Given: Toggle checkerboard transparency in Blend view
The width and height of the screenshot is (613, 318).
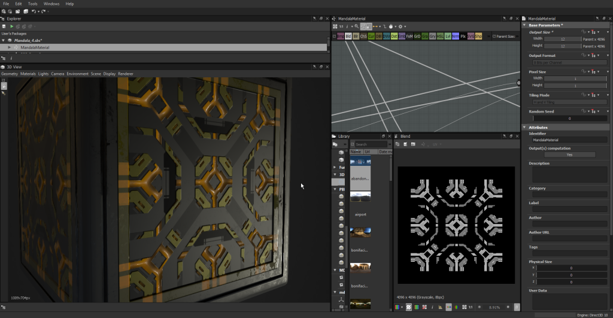Looking at the screenshot, I should tap(408, 307).
